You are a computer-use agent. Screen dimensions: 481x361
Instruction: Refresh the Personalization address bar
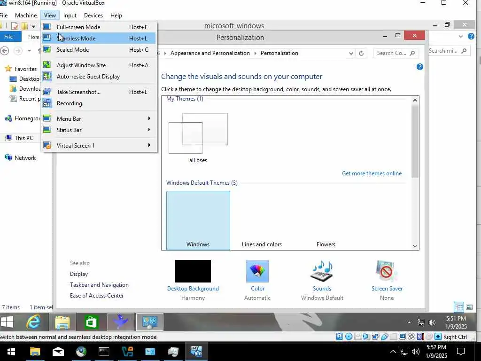click(361, 54)
